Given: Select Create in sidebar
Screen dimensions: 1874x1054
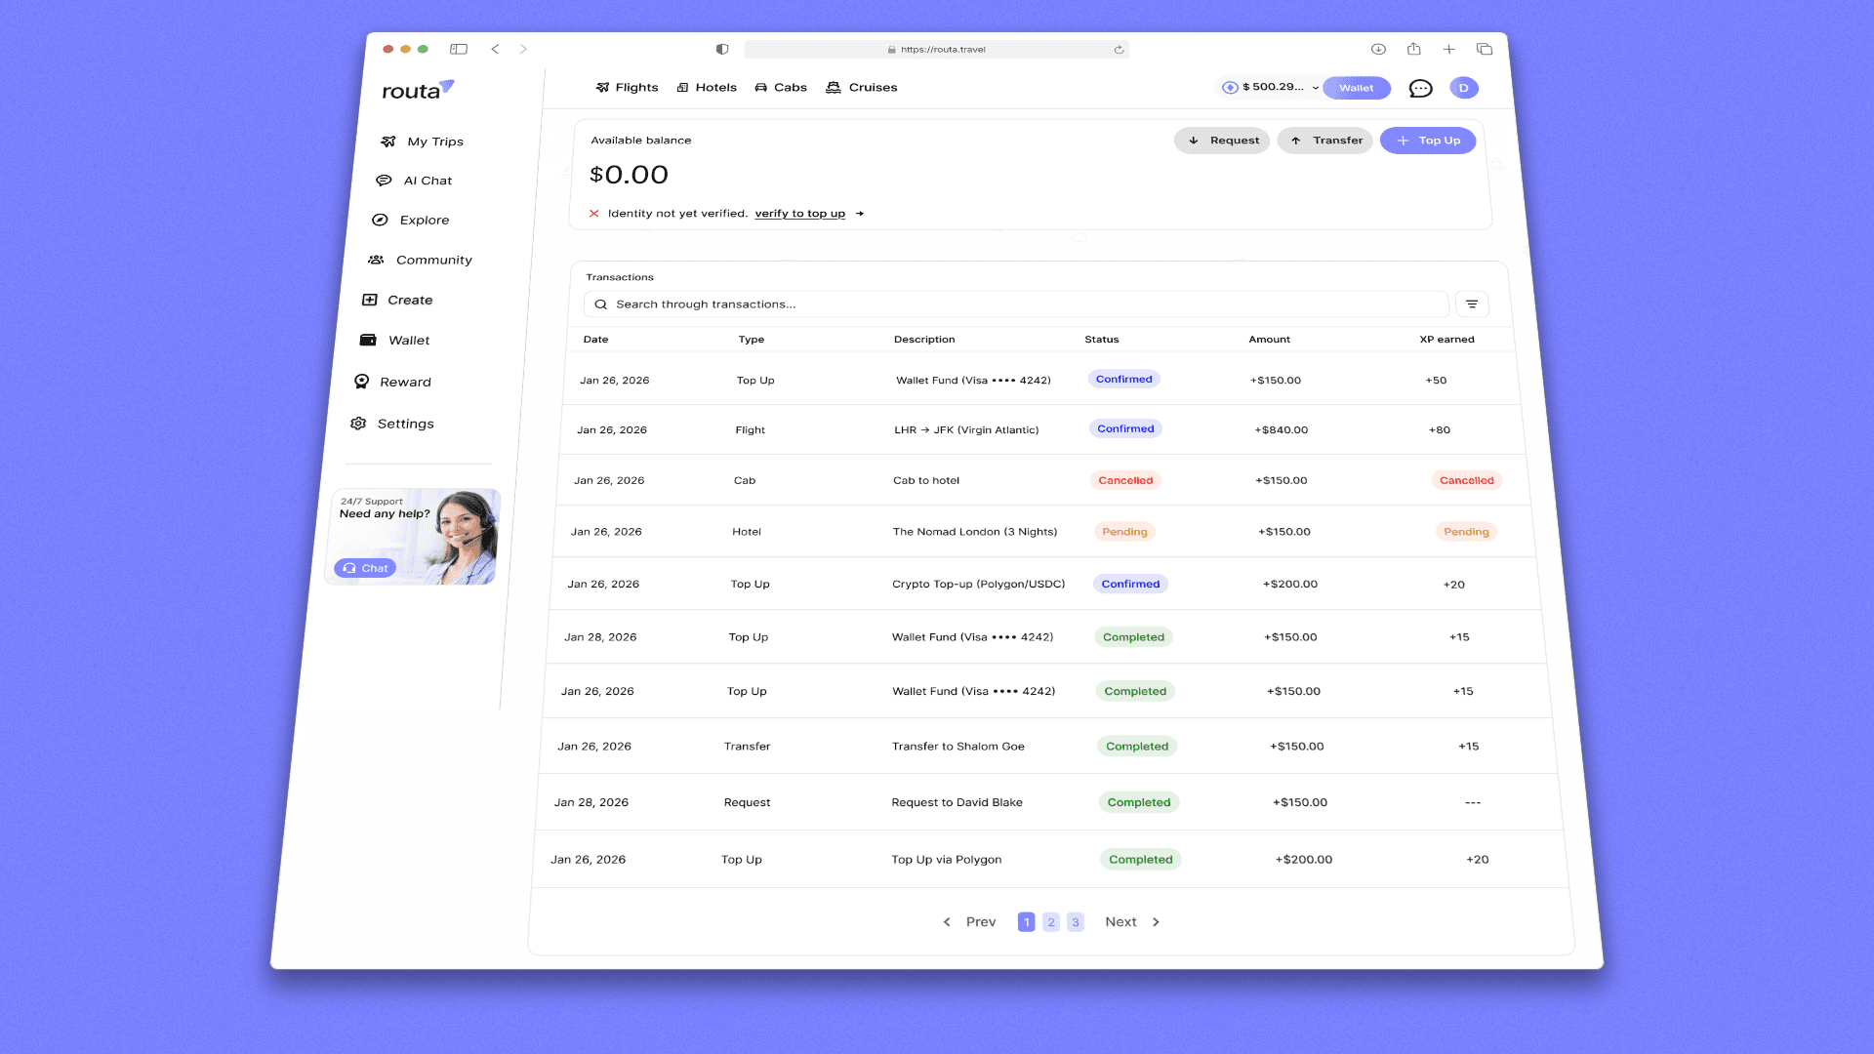Looking at the screenshot, I should [x=397, y=301].
